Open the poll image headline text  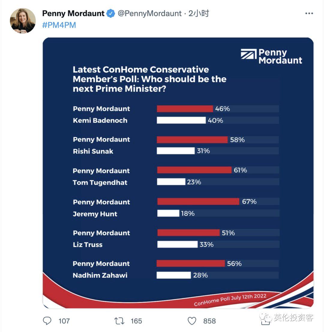click(x=149, y=79)
